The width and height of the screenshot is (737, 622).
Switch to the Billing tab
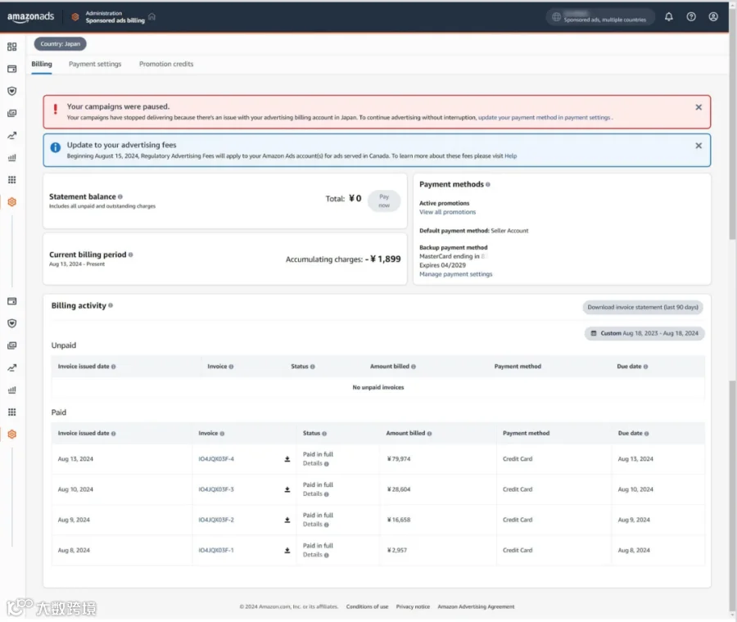click(42, 64)
